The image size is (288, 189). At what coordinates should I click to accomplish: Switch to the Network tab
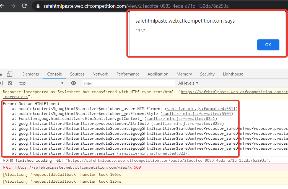(x=100, y=74)
